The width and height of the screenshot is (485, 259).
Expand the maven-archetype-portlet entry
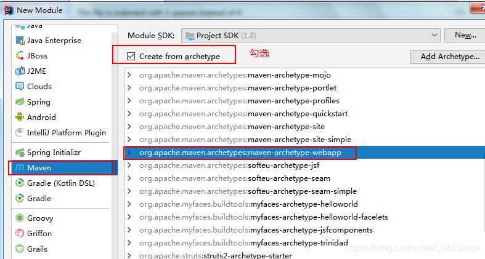[129, 88]
